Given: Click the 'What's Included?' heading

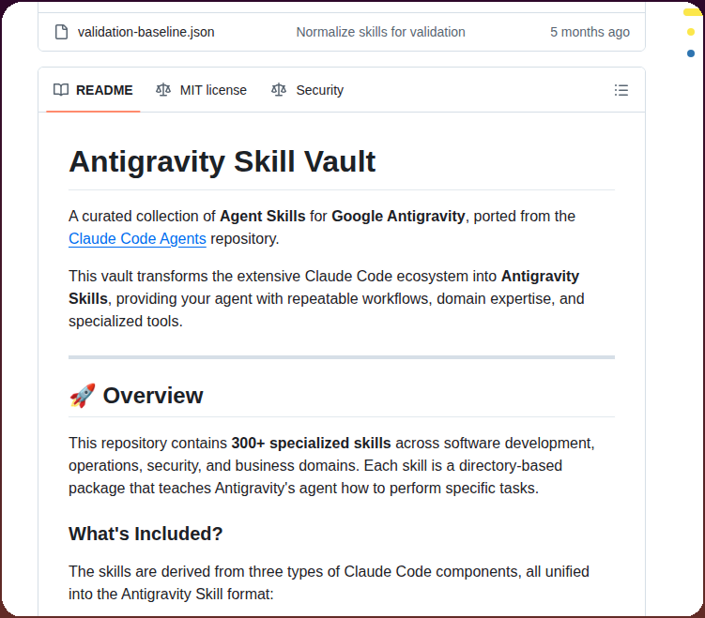Looking at the screenshot, I should (x=146, y=534).
